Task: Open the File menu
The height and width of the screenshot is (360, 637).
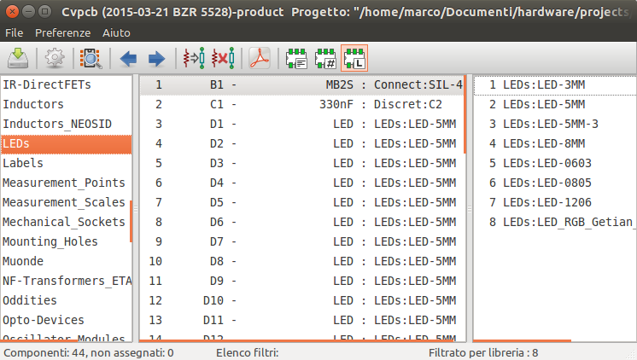Action: point(15,33)
